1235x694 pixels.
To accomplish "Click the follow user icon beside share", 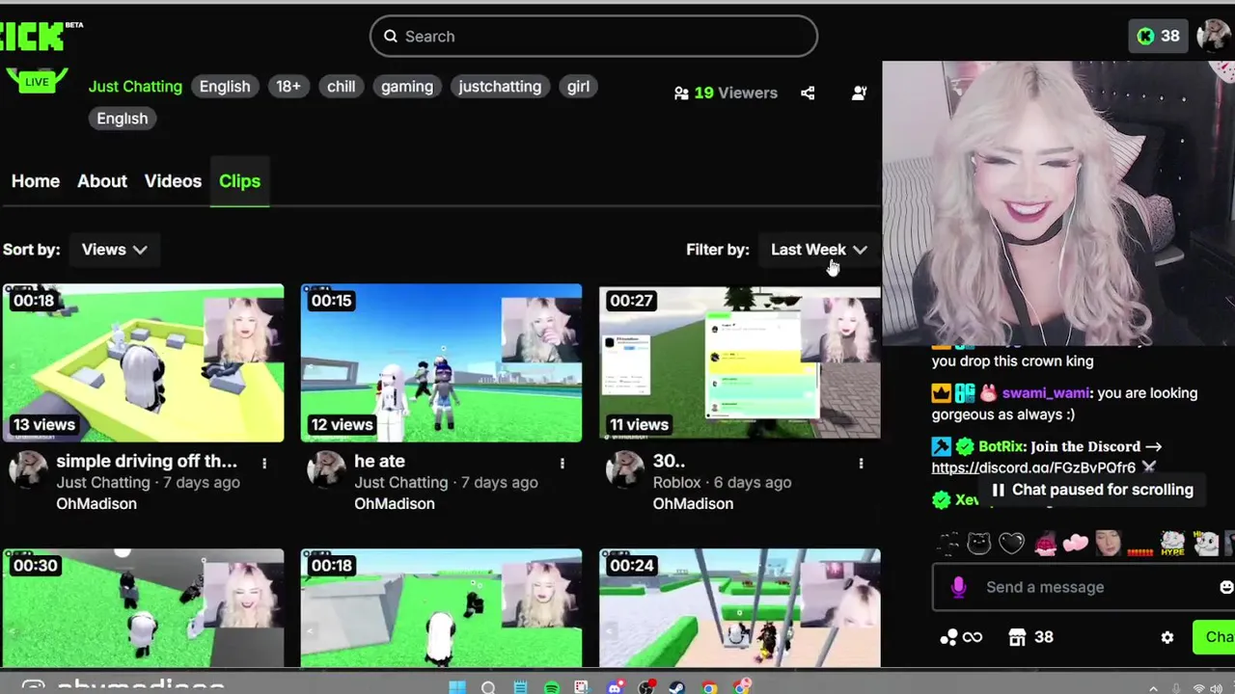I will 859,93.
